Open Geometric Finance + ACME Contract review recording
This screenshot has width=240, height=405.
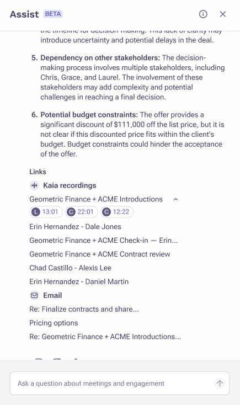100,254
